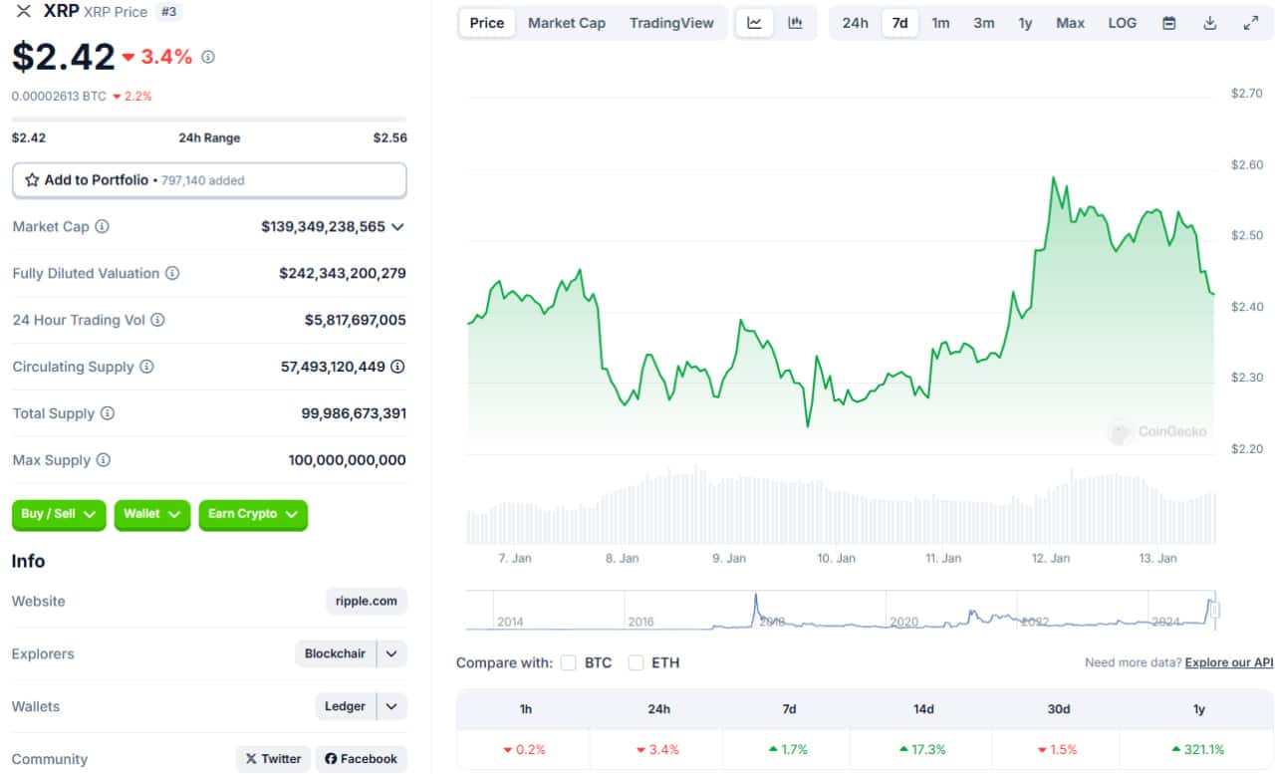
Task: Click the $139,349,238,565 market cap value
Action: point(324,227)
